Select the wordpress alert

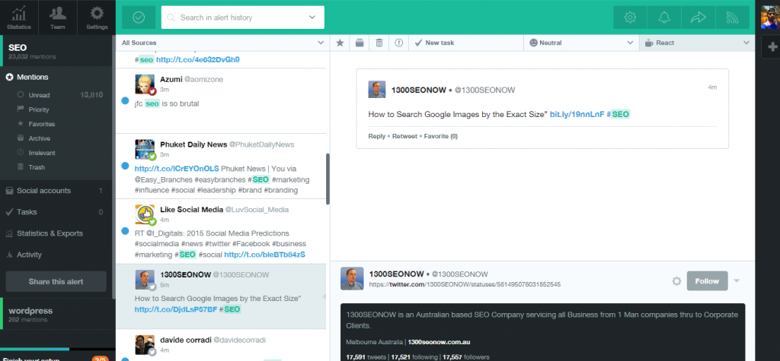click(58, 315)
